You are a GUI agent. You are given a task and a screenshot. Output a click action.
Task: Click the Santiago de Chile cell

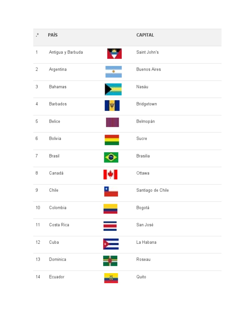152,190
